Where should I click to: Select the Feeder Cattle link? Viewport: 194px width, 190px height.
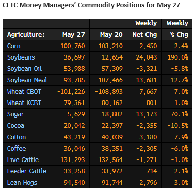point(27,171)
